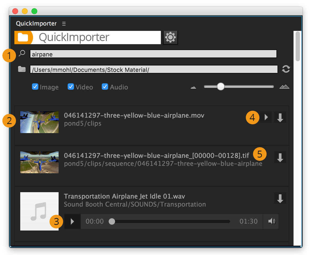Click the search magnifier icon
Image resolution: width=310 pixels, height=255 pixels.
pos(22,53)
